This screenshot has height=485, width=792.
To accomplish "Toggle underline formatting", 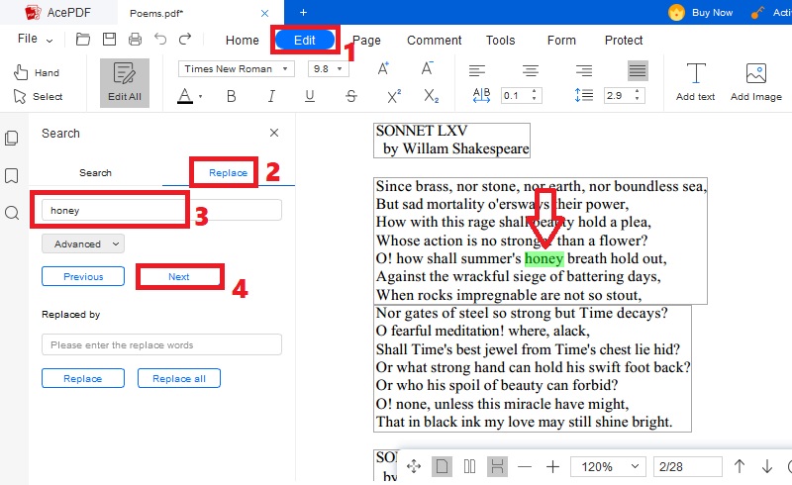I will (310, 96).
